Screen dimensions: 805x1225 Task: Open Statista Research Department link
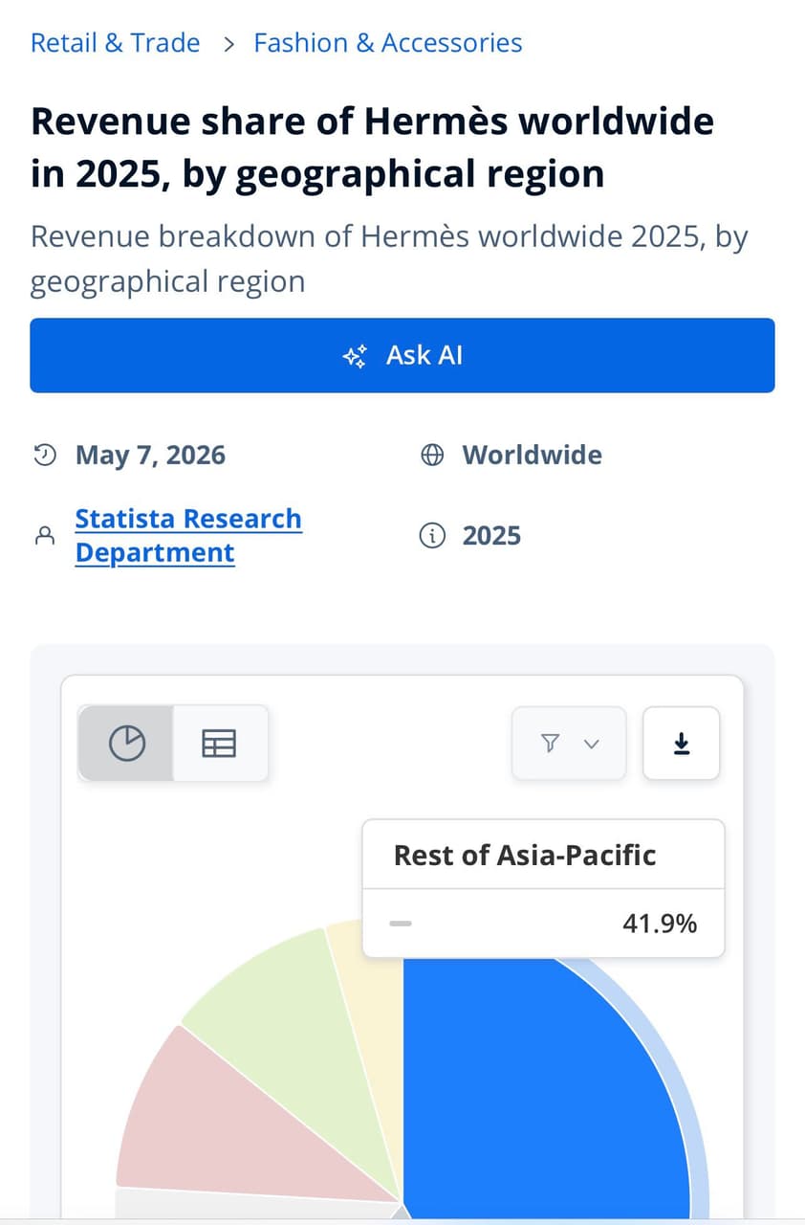(188, 535)
